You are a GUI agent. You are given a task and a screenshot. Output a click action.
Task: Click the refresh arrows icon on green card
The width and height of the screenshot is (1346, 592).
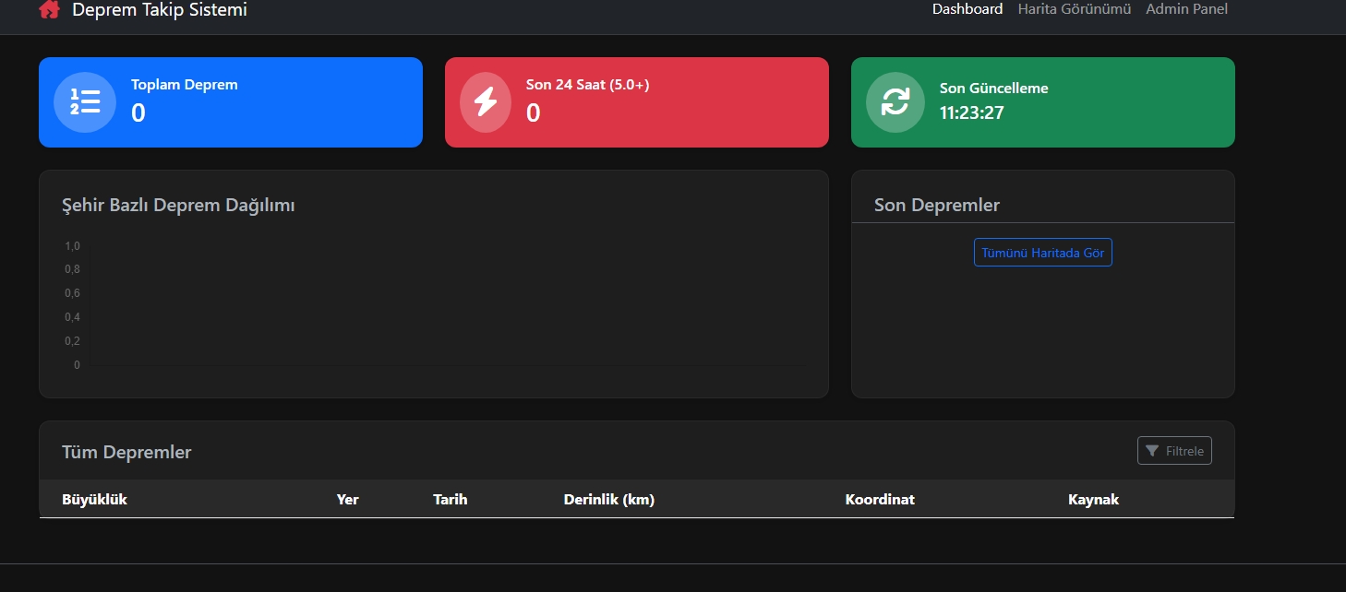click(895, 101)
